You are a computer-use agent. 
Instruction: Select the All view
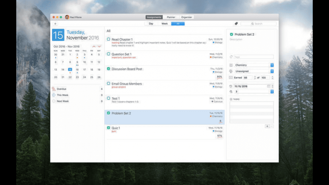coord(178,24)
